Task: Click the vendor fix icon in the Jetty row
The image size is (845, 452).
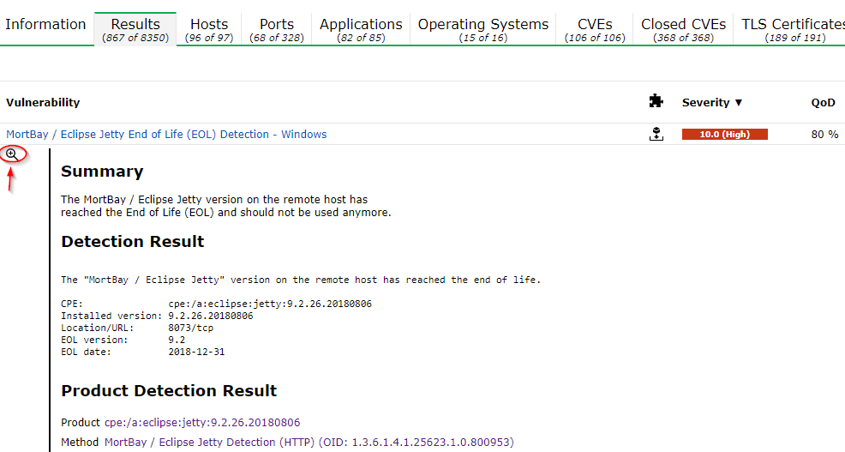Action: 656,135
